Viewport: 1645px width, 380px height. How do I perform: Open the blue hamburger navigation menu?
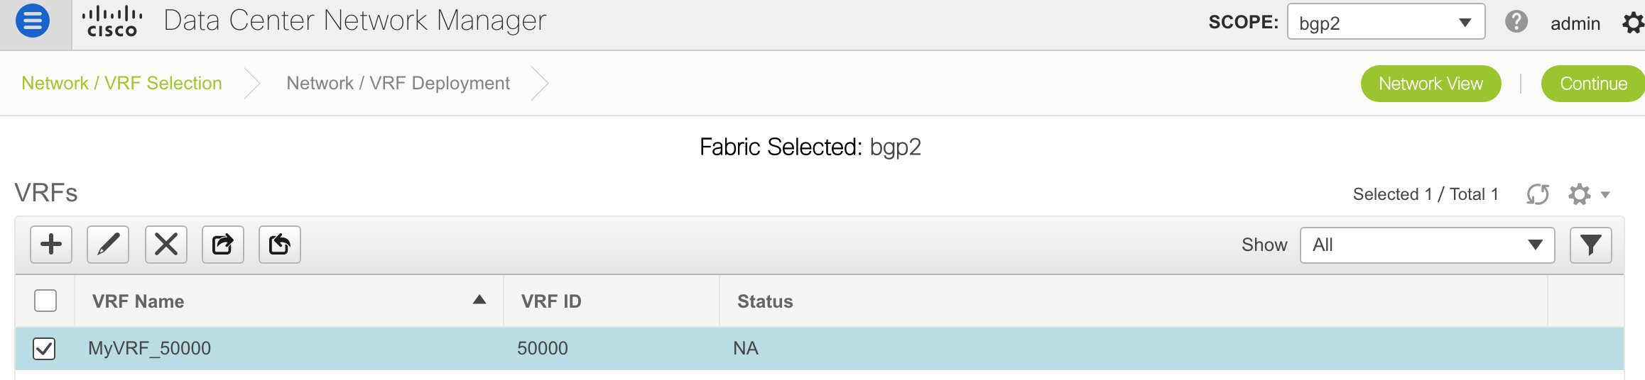33,21
